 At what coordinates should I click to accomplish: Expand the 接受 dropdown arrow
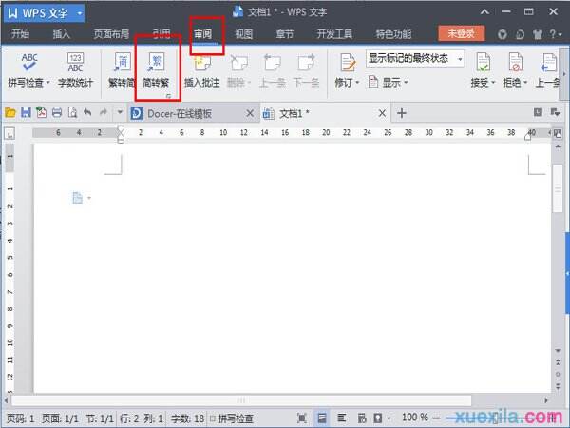click(x=493, y=83)
